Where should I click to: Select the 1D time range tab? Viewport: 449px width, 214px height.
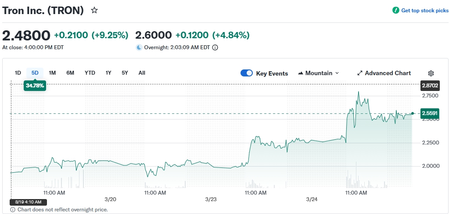pos(18,73)
